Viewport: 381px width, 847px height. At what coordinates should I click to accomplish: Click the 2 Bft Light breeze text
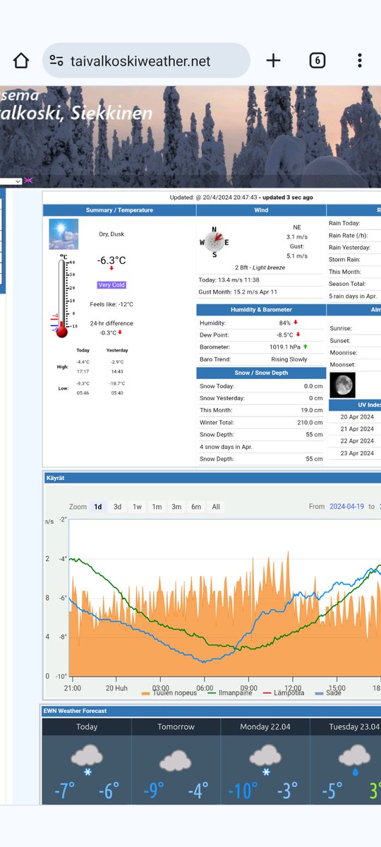[x=261, y=268]
